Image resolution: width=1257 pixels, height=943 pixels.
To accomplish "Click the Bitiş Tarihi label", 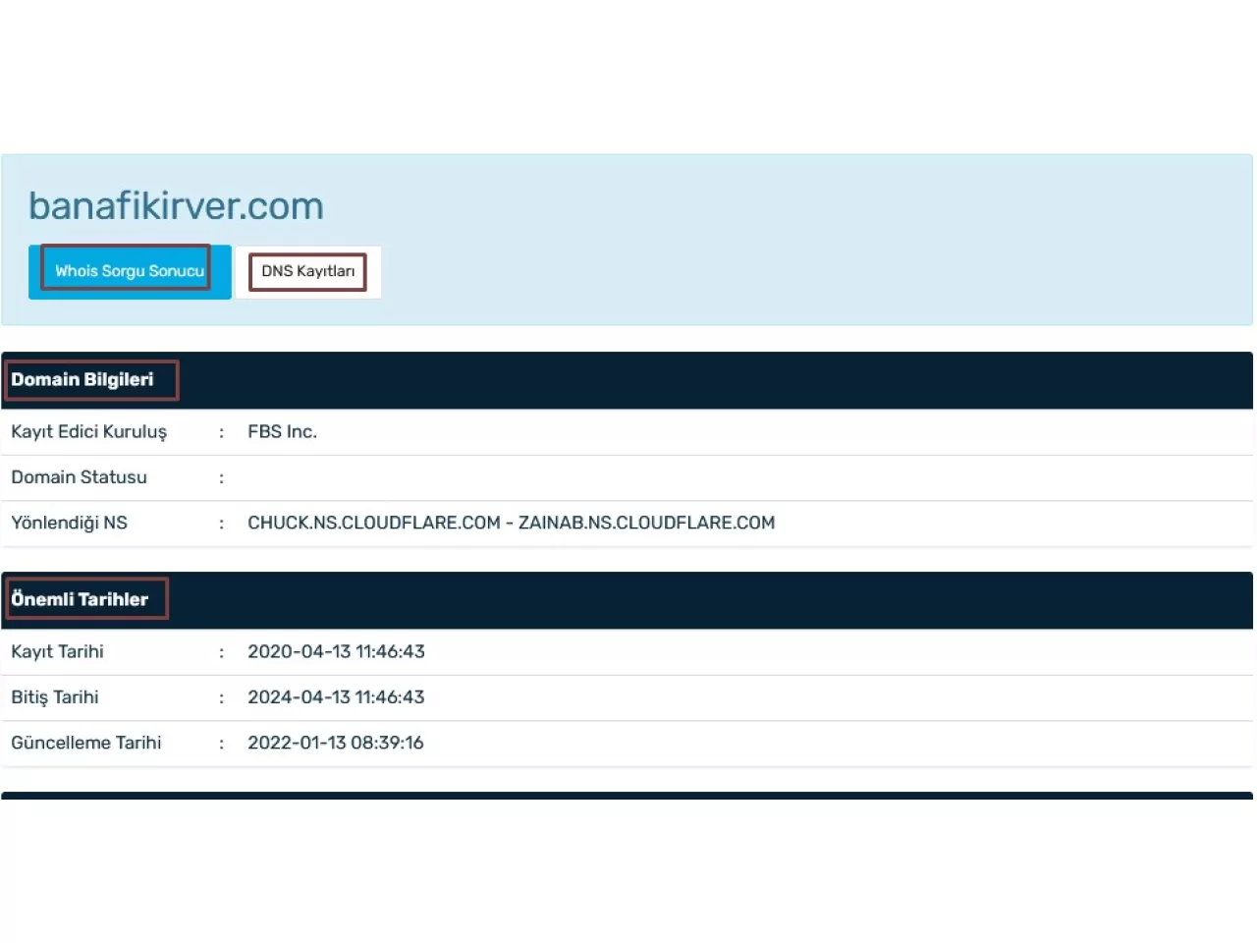I will (55, 697).
